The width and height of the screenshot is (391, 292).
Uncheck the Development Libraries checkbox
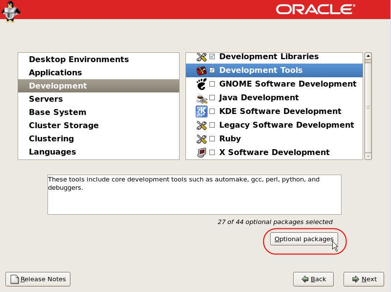point(212,57)
